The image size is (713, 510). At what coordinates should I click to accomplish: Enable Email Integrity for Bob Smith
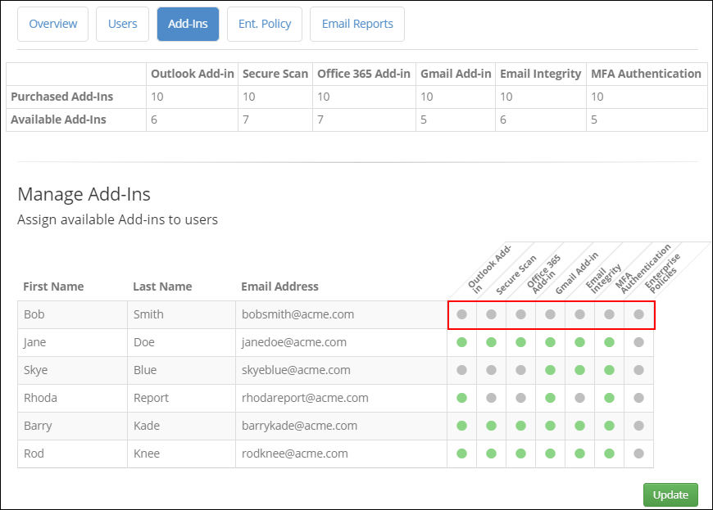coord(579,314)
